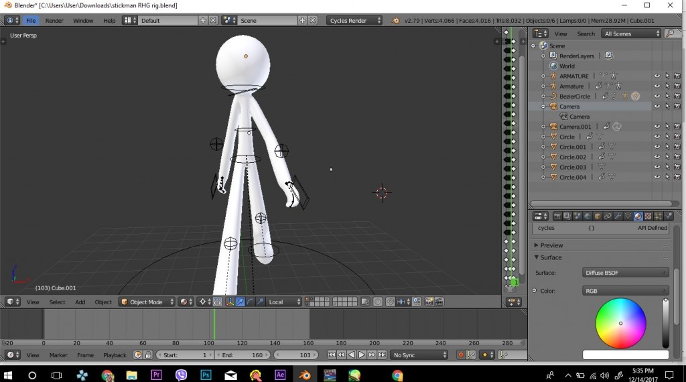This screenshot has width=686, height=382.
Task: Toggle automatic keyframe record button
Action: [x=460, y=355]
